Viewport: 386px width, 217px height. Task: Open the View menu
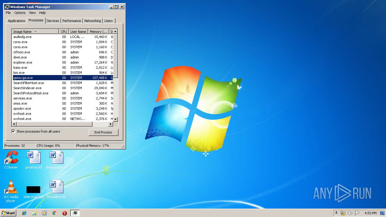32,13
